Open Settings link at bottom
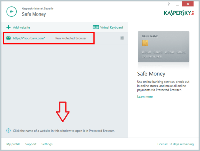This screenshot has height=151, width=200. (47, 144)
